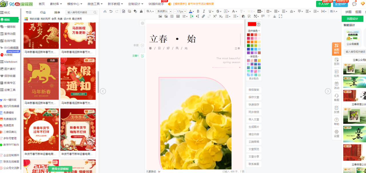The width and height of the screenshot is (366, 173).
Task: Insert a table using table icon
Action: click(x=178, y=16)
